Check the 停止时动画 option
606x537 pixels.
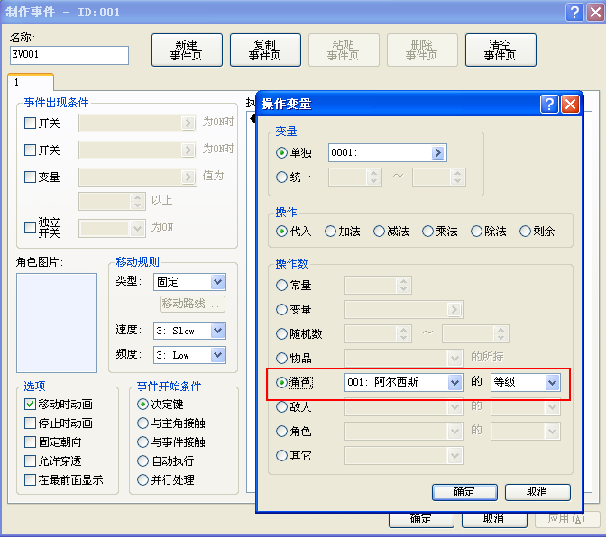30,423
